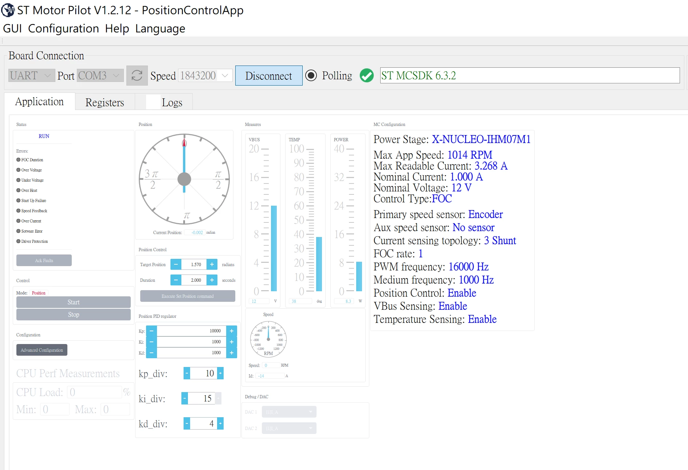The image size is (688, 470).
Task: Open the Language menu
Action: click(160, 28)
